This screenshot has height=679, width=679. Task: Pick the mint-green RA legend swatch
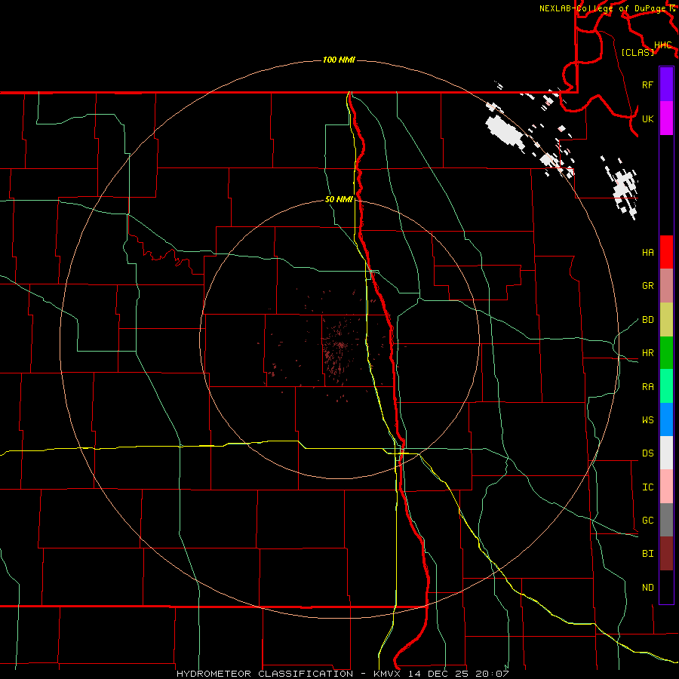pos(666,386)
